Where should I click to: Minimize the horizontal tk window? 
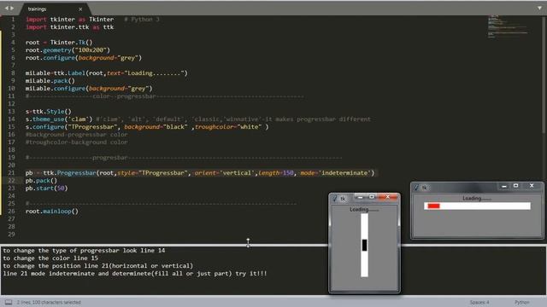pos(503,186)
